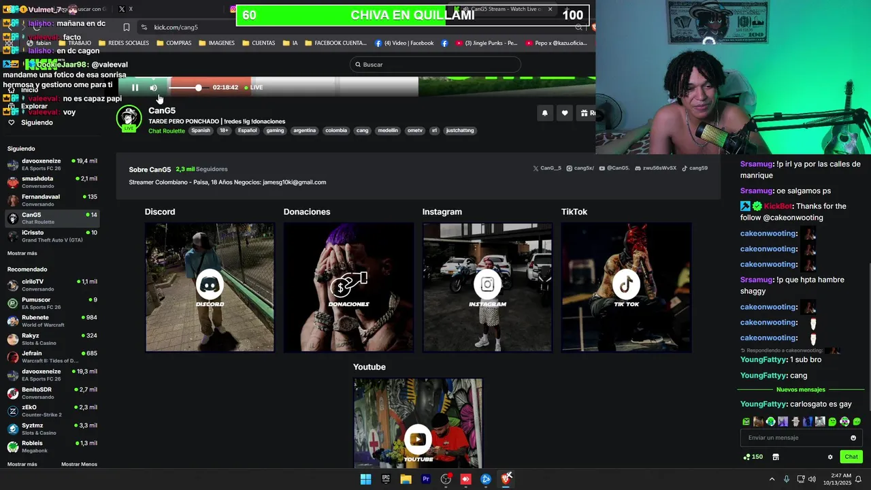Send message with the Chat button
This screenshot has width=871, height=490.
(x=851, y=457)
